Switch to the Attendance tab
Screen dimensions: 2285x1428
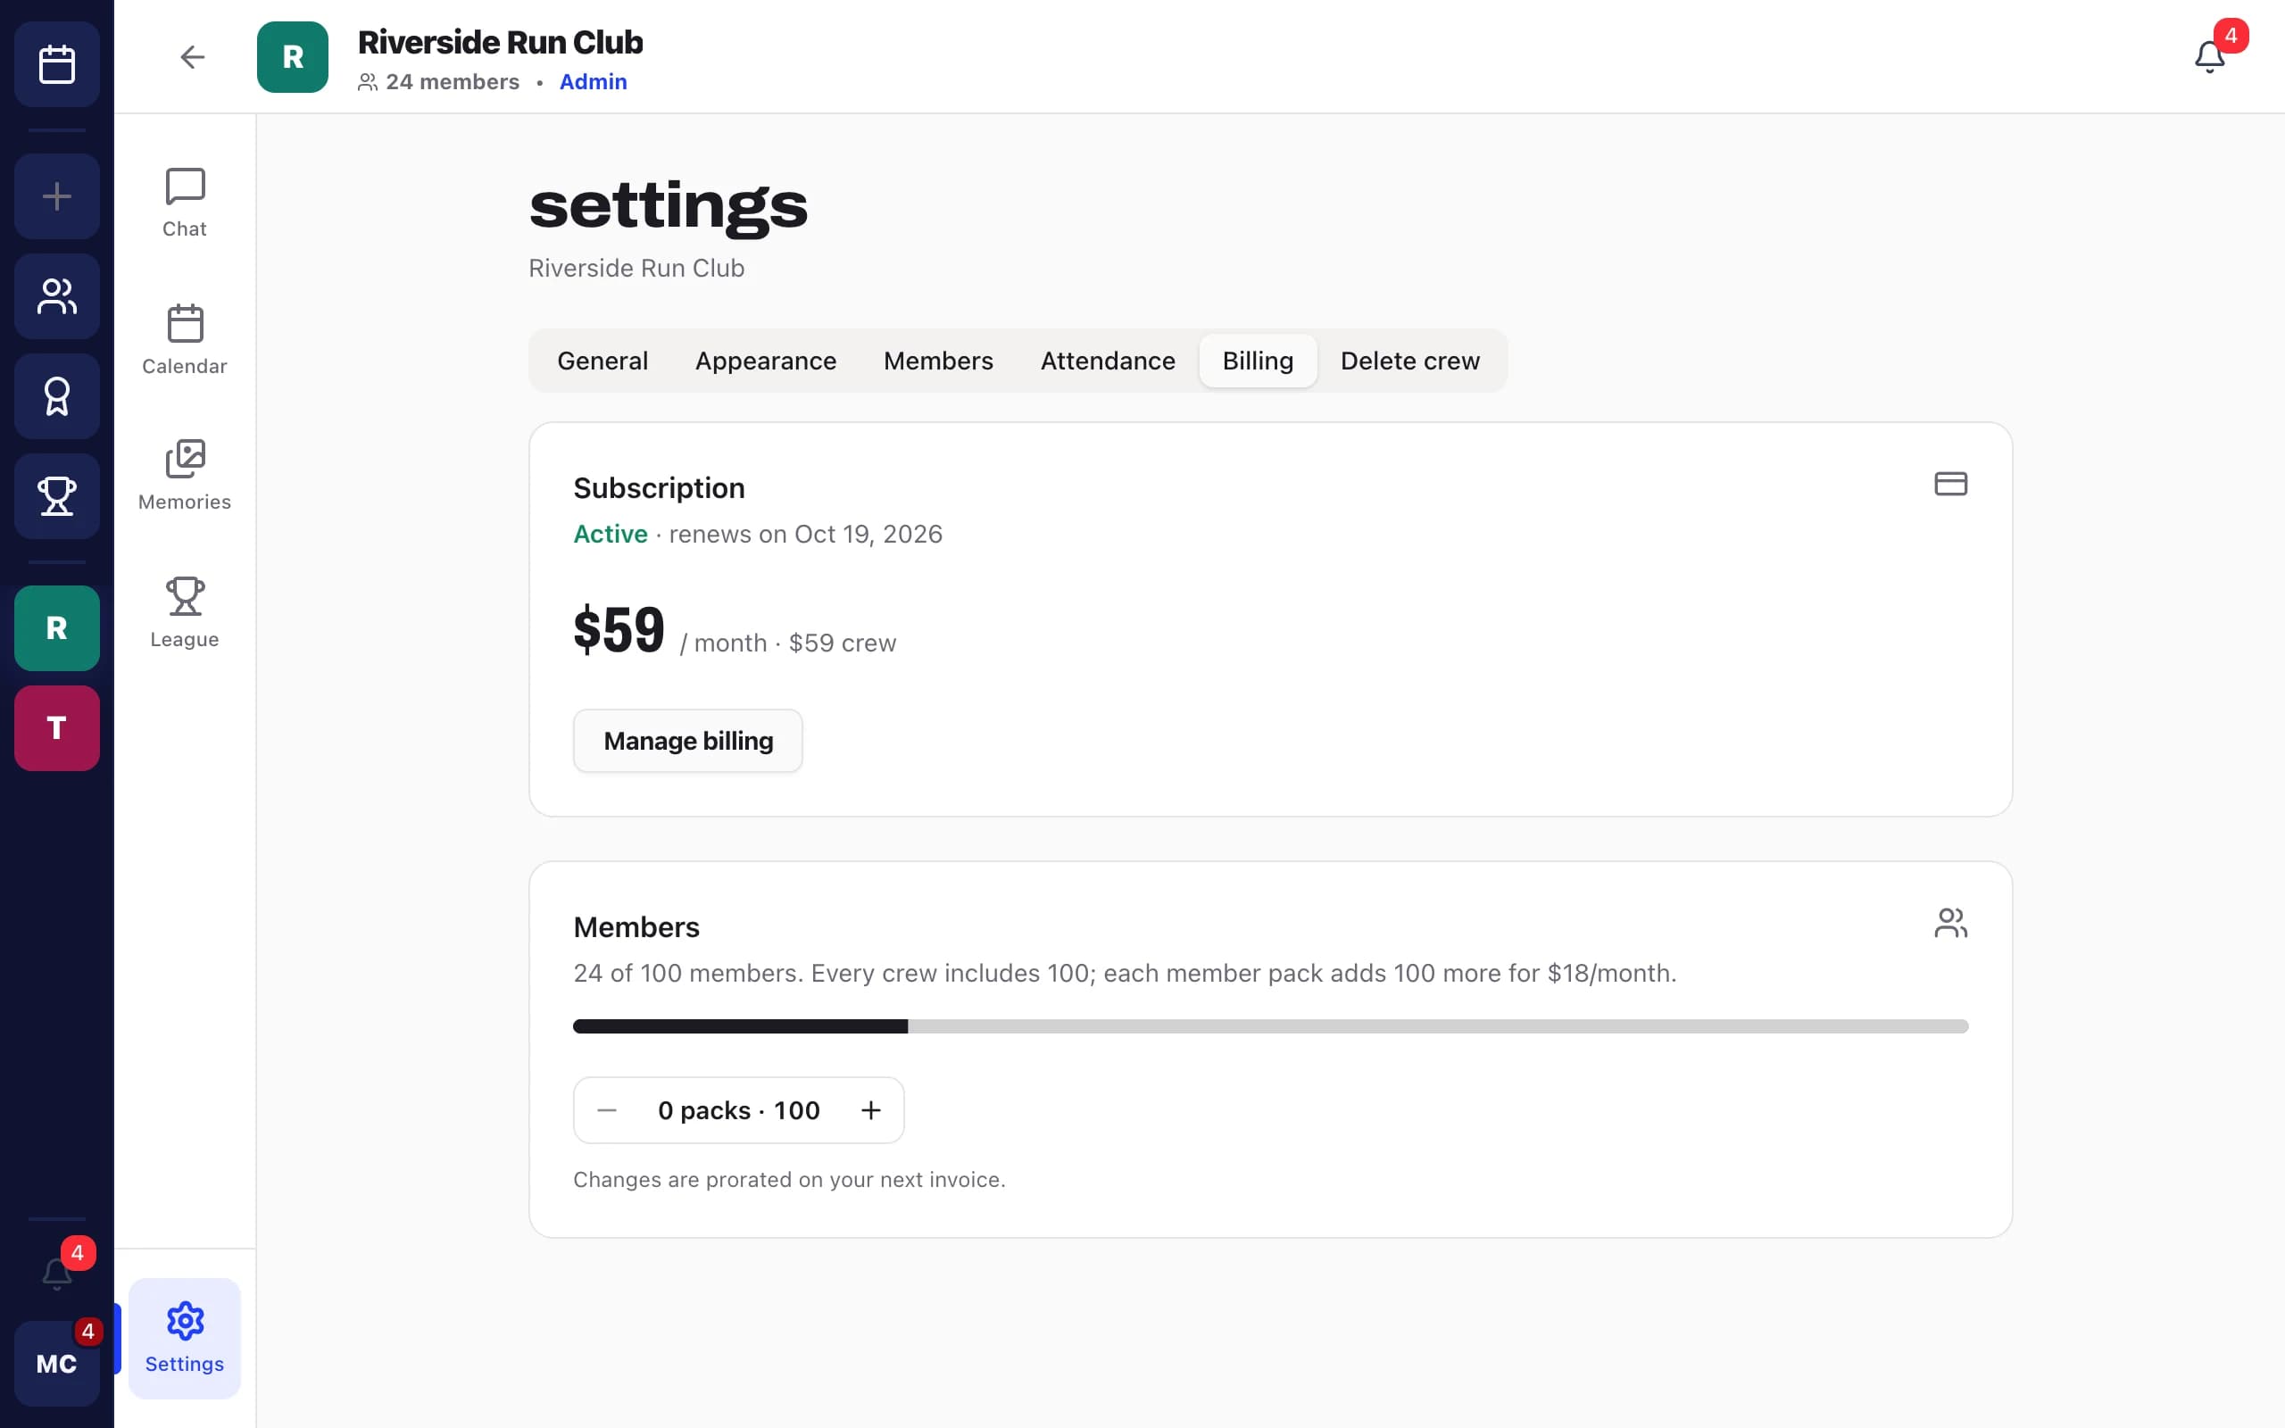1108,361
